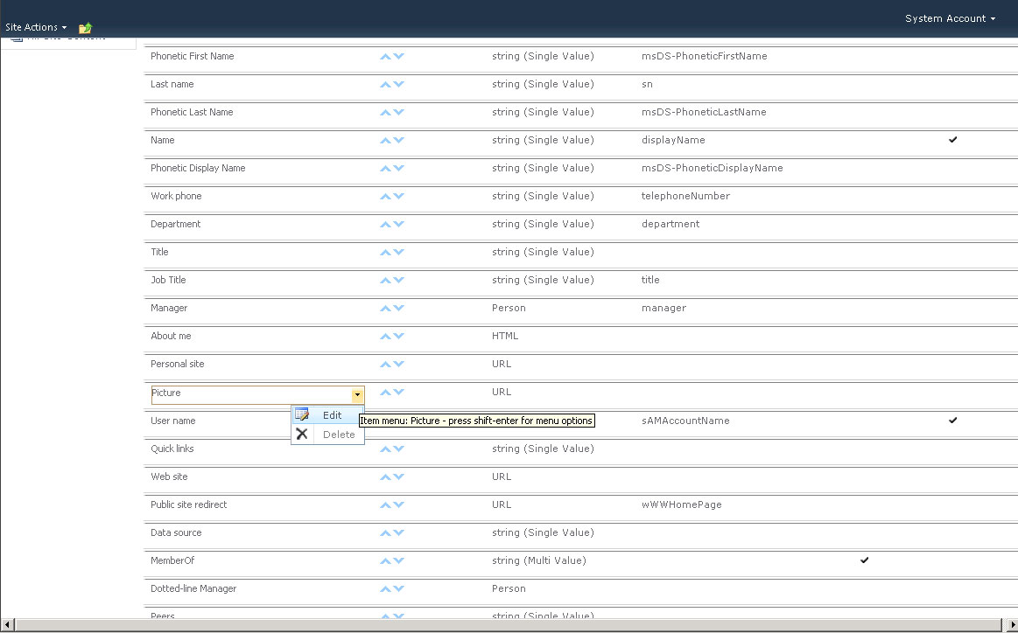The image size is (1018, 633).
Task: Click the sAMAccountName mapping text
Action: click(x=685, y=421)
